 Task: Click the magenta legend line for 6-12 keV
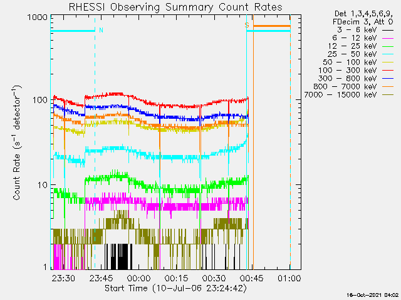pyautogui.click(x=388, y=38)
